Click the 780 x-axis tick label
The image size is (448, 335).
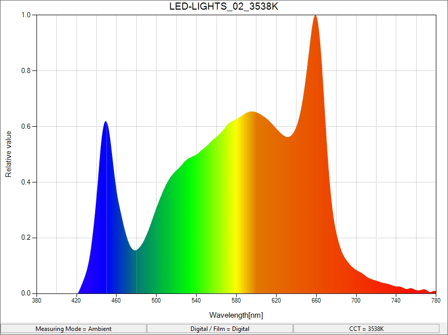tap(436, 301)
